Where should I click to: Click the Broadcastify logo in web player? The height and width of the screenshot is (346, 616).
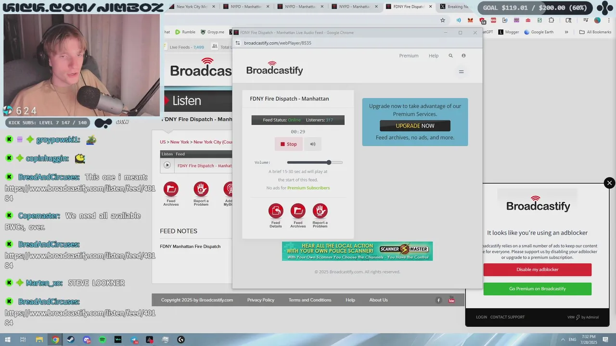tap(274, 69)
